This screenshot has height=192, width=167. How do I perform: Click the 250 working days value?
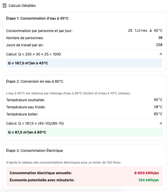pyautogui.click(x=159, y=45)
